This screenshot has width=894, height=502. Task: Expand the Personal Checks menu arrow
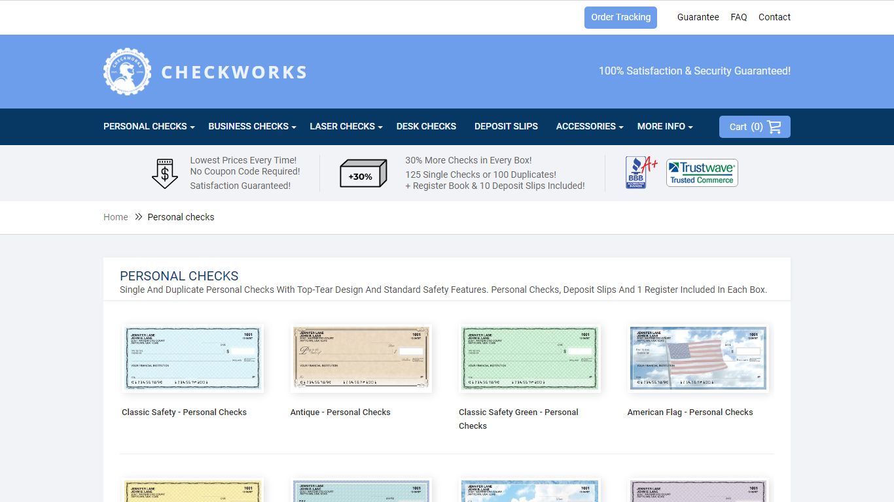click(192, 127)
